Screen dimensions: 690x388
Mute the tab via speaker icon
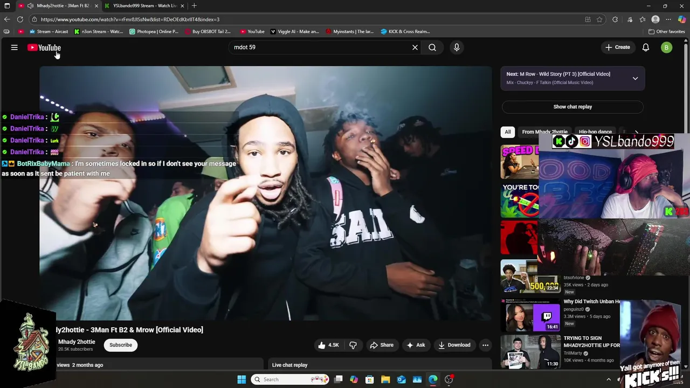30,6
